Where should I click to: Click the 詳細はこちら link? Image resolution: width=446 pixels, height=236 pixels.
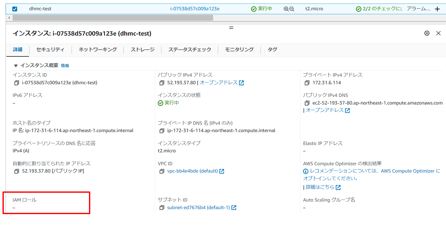tap(323, 187)
